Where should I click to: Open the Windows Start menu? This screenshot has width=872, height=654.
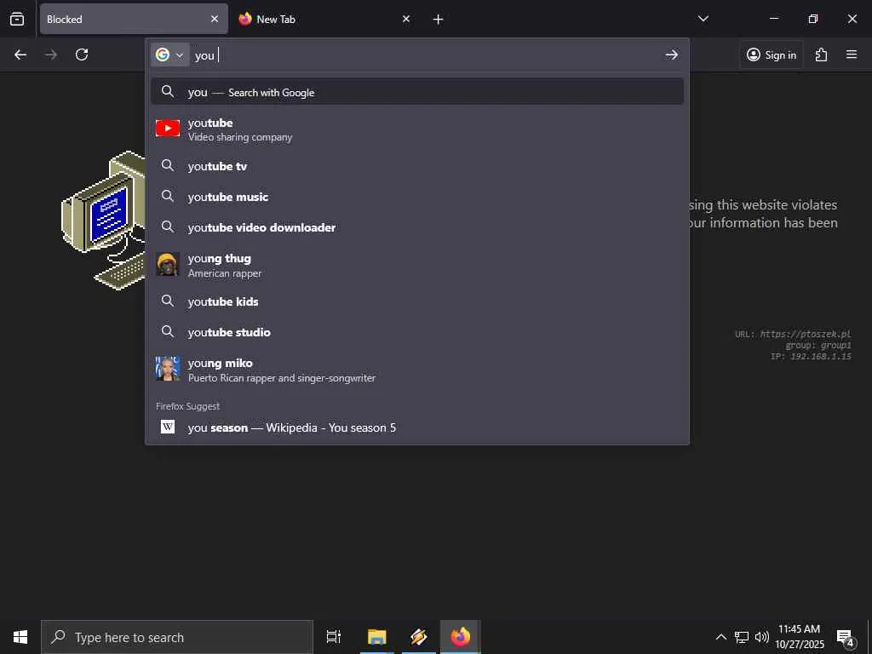coord(20,637)
